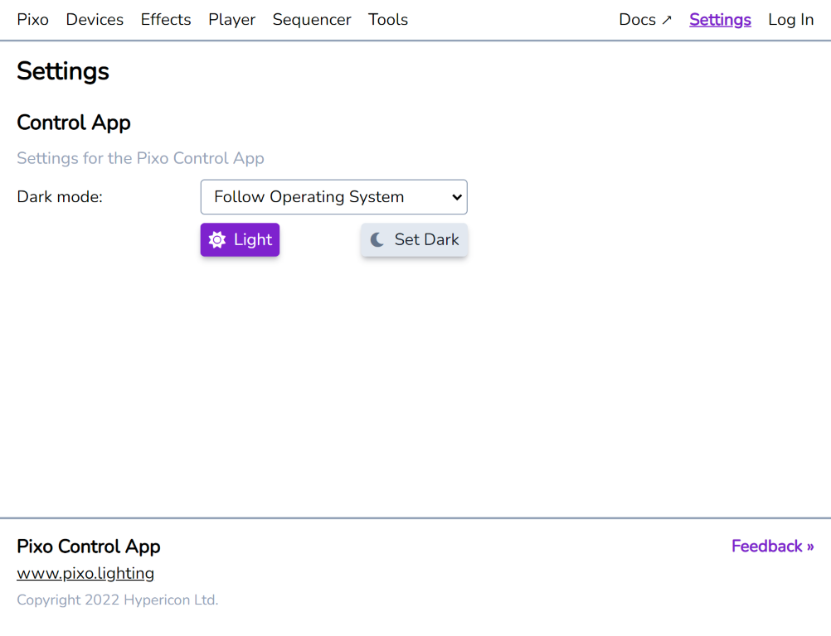Click the sun icon on the Light button
The height and width of the screenshot is (636, 831).
point(217,239)
